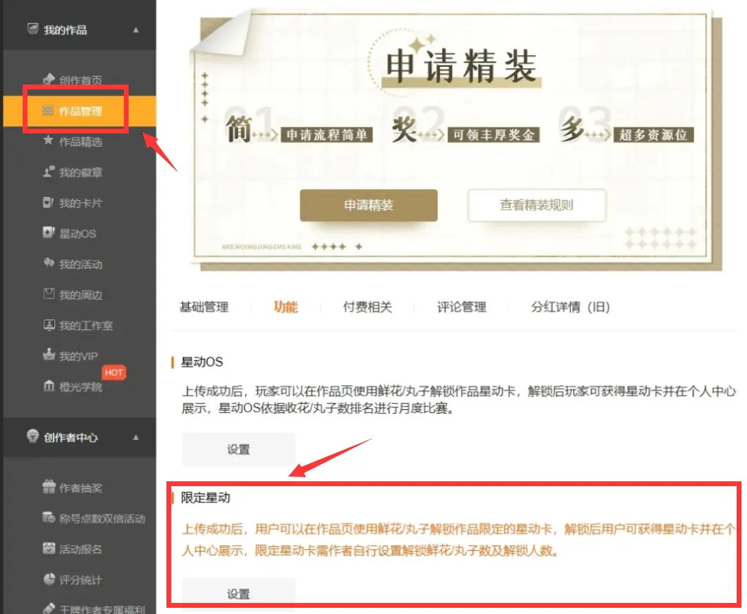747x614 pixels.
Task: Open the 分红详情（旧）tab
Action: [x=570, y=307]
